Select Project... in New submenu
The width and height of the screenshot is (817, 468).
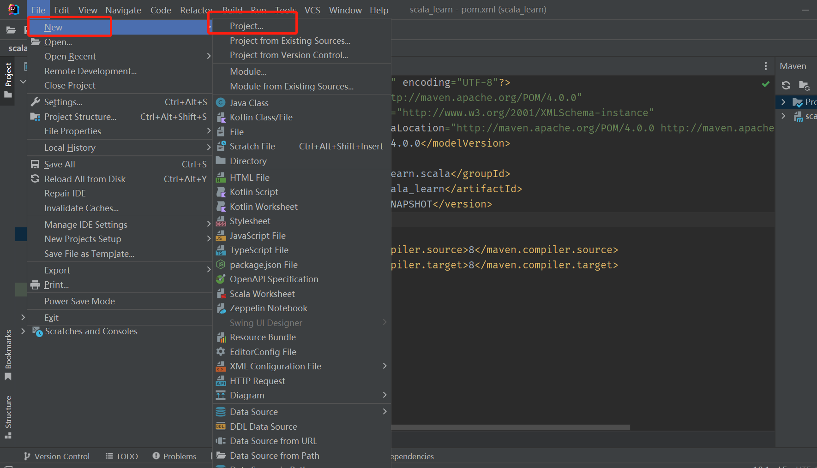coord(302,26)
